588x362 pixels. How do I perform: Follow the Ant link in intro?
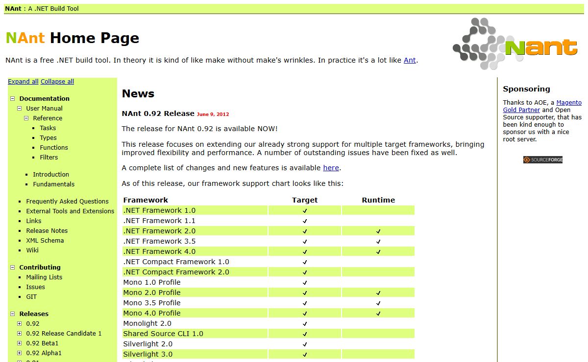pyautogui.click(x=410, y=60)
